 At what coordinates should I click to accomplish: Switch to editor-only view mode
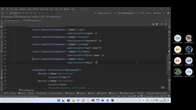coord(149,24)
